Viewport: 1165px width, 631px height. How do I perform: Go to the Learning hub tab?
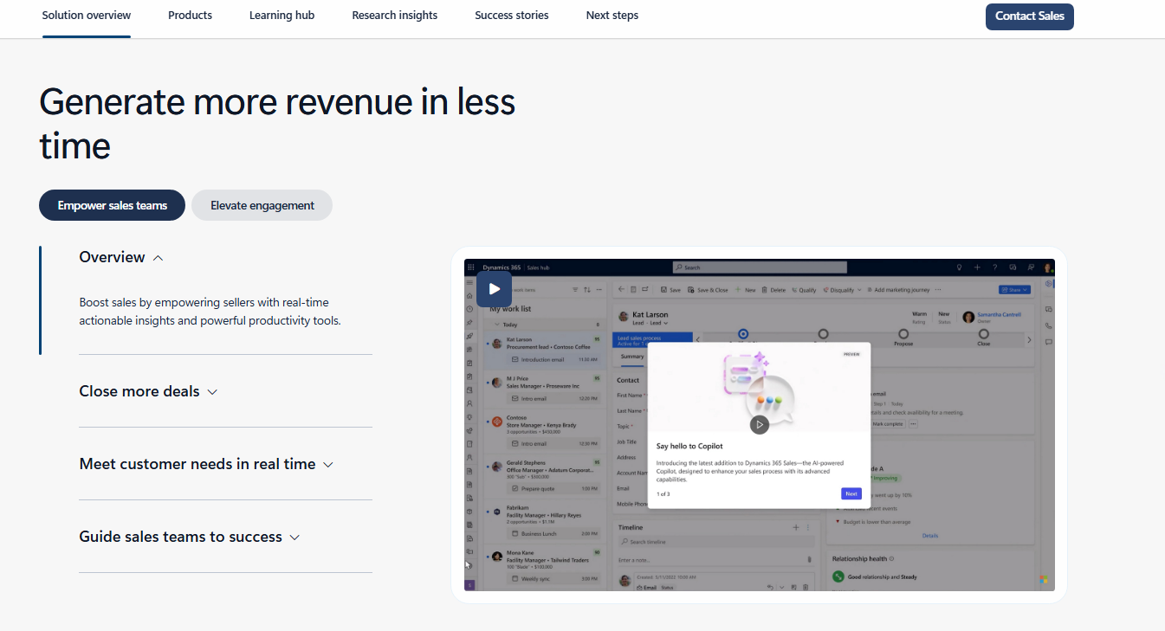pyautogui.click(x=282, y=16)
